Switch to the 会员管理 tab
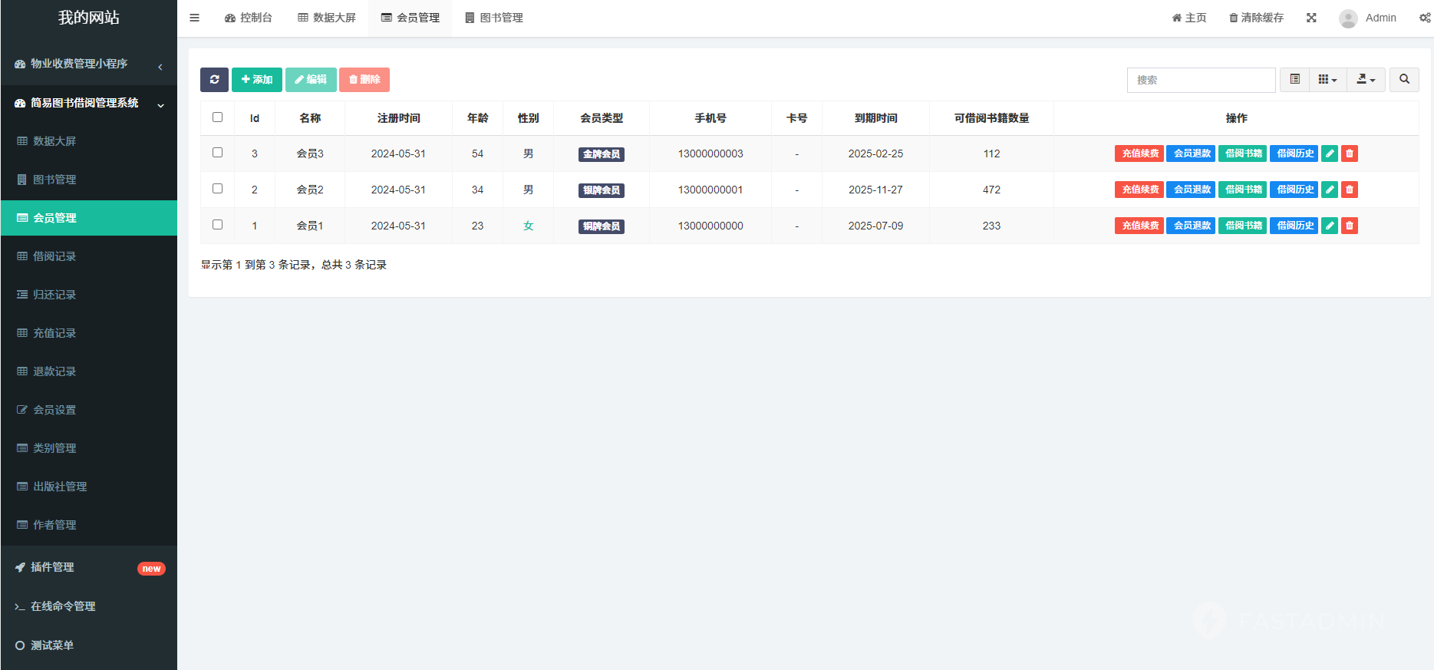 pos(410,18)
